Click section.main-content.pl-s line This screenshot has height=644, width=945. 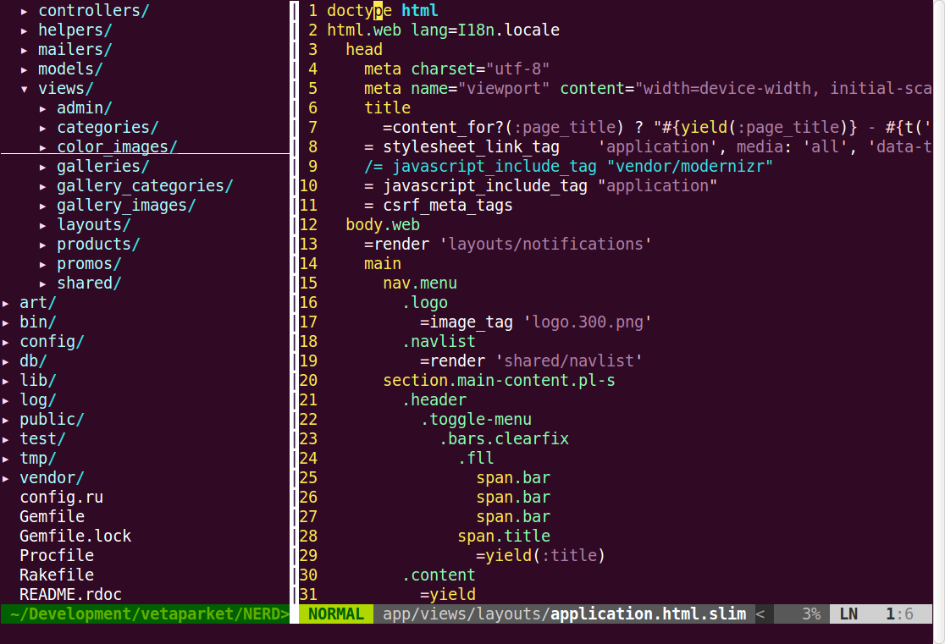[499, 380]
